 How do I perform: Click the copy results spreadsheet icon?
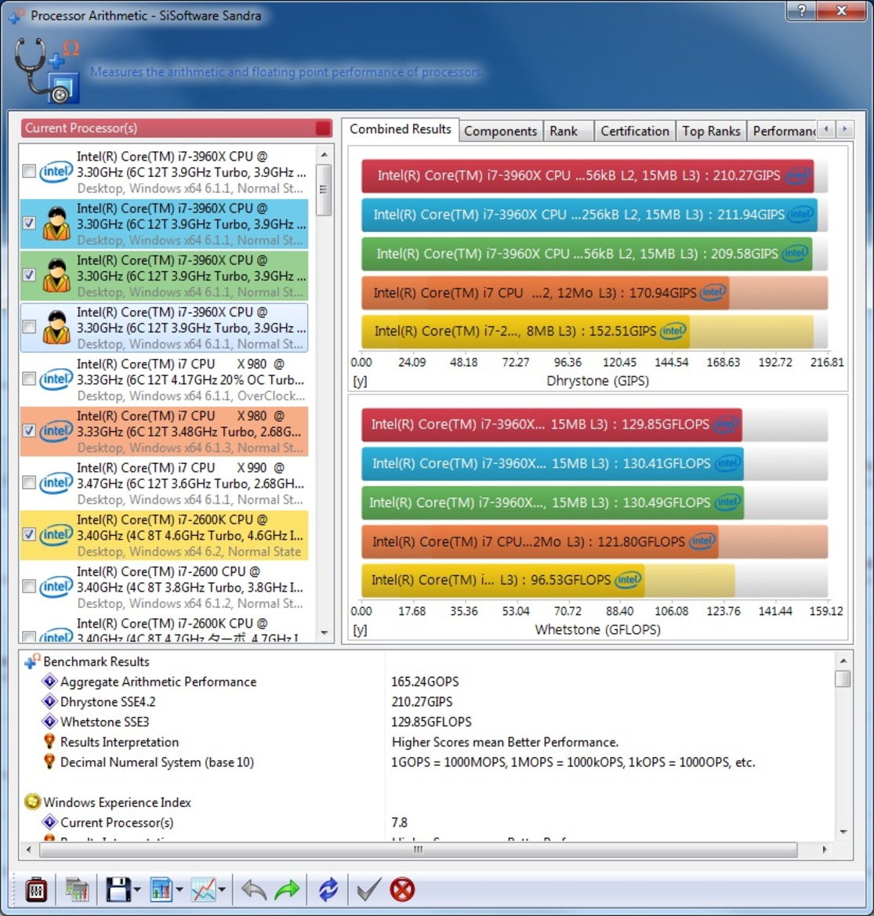click(x=77, y=889)
